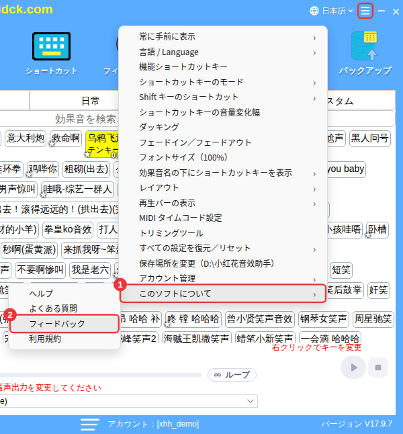Open the Backup database icon

[x=364, y=46]
